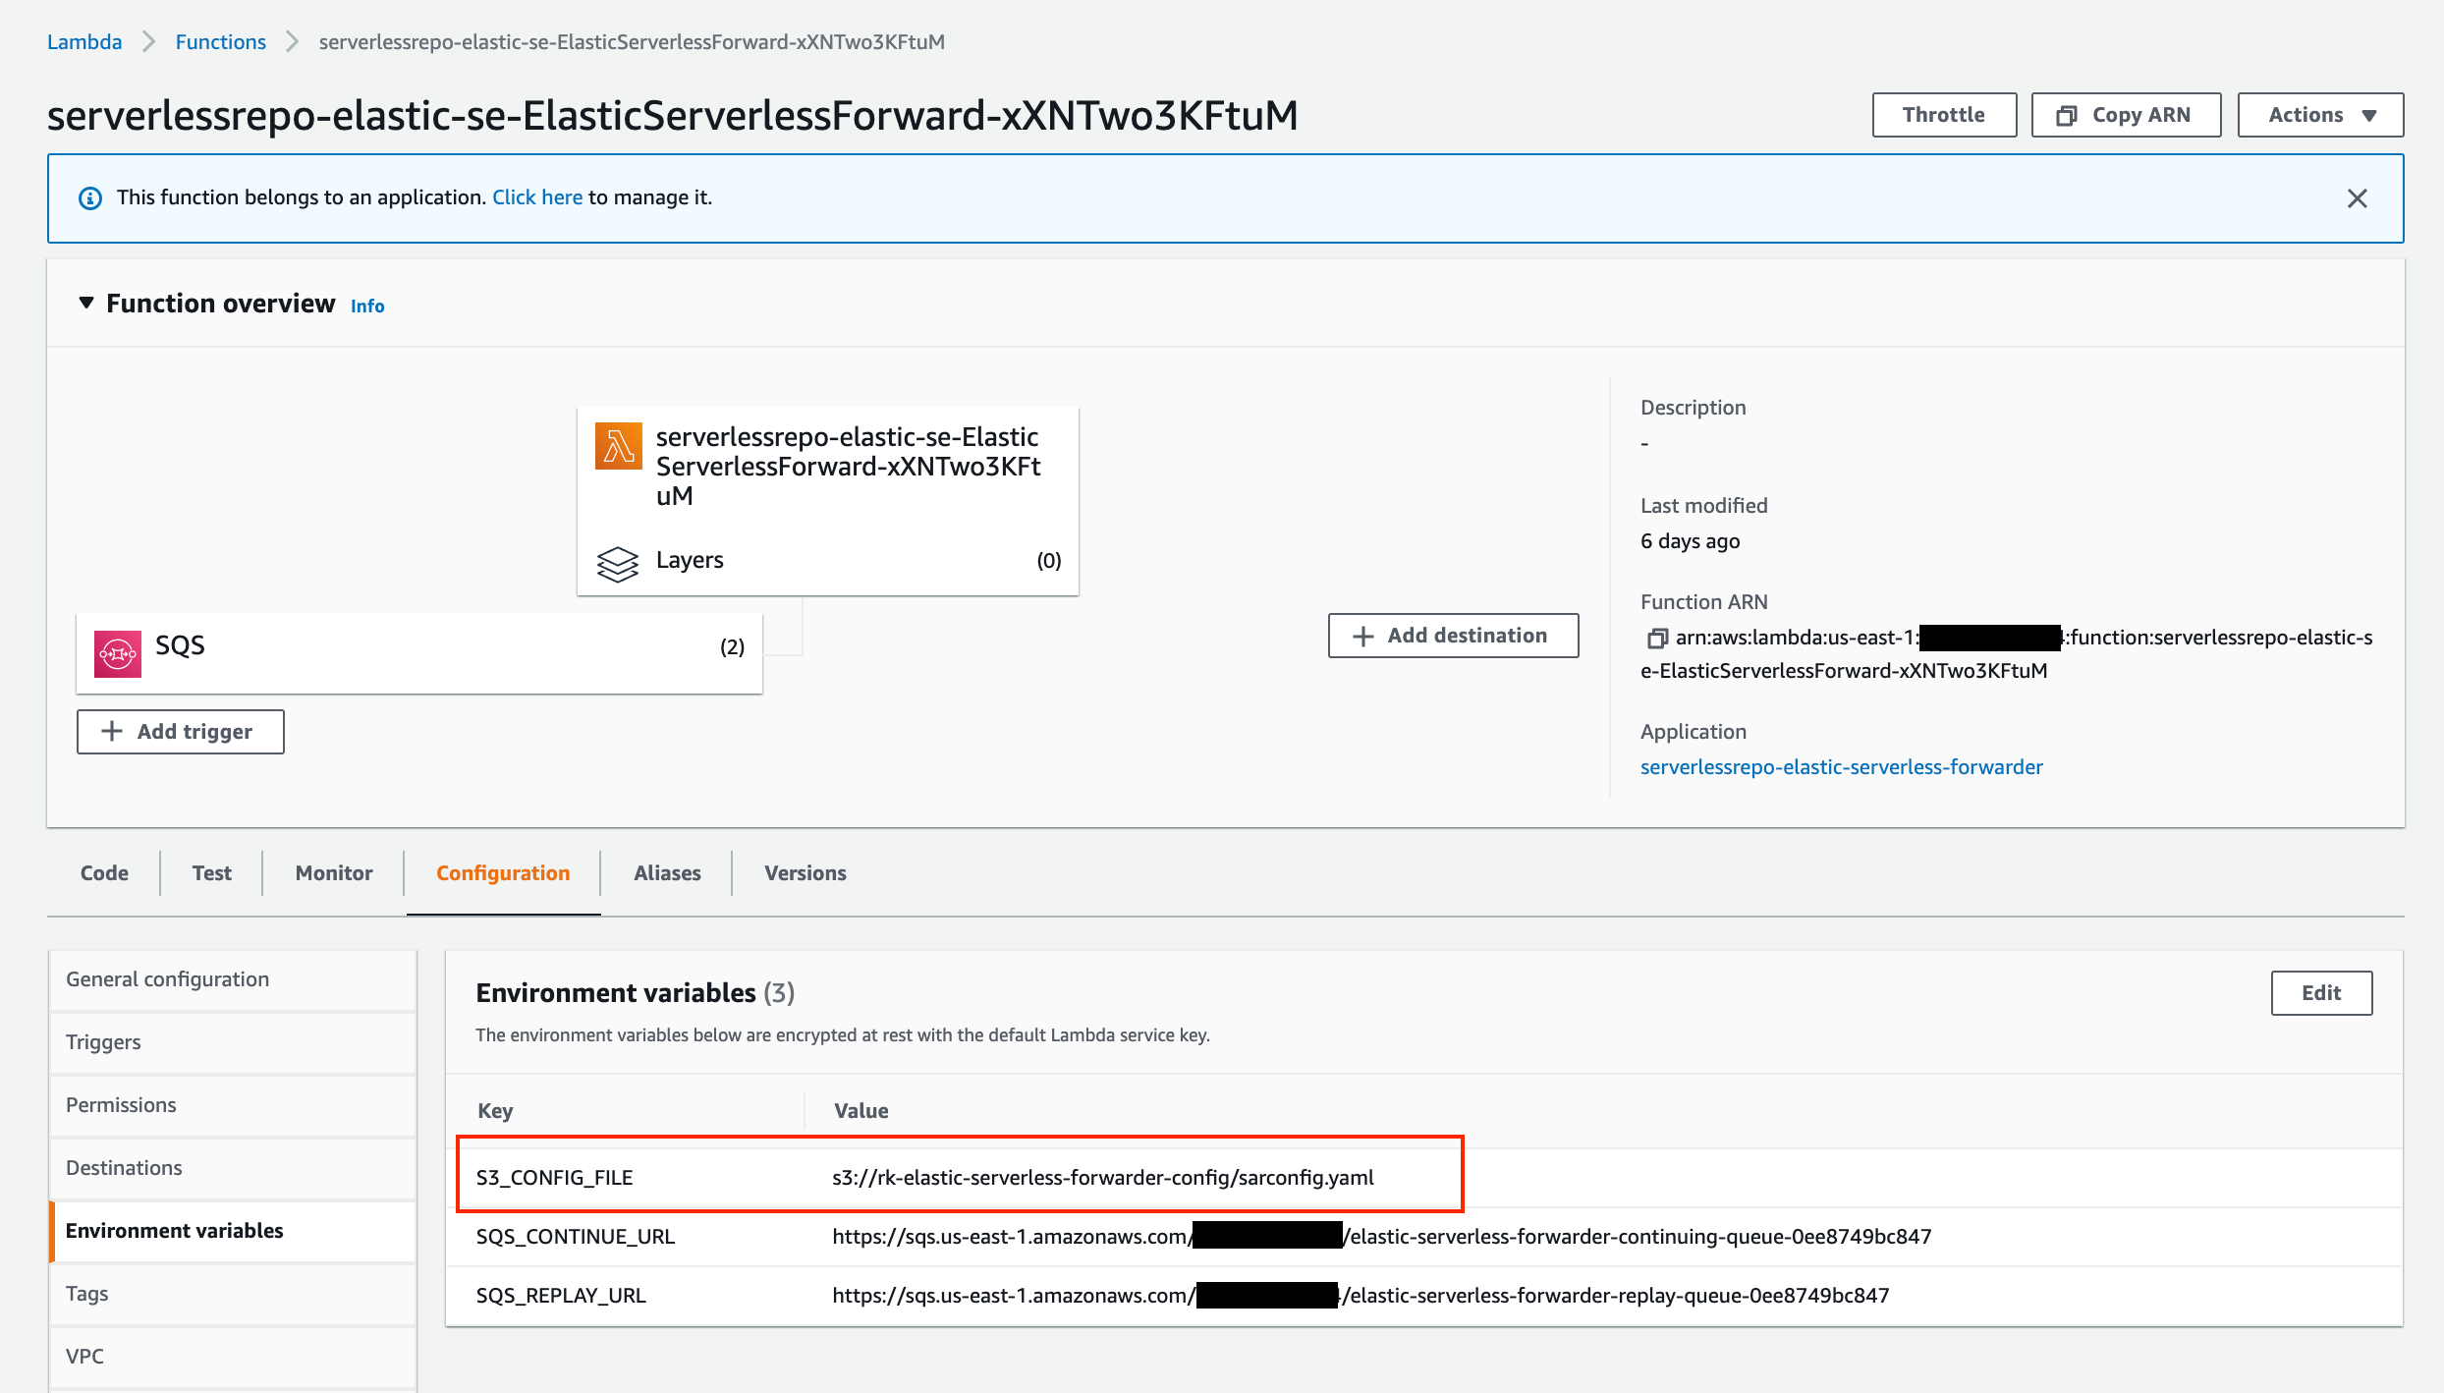Screen dimensions: 2444x1393
Task: Select Tags in the sidebar
Action: coord(233,1294)
